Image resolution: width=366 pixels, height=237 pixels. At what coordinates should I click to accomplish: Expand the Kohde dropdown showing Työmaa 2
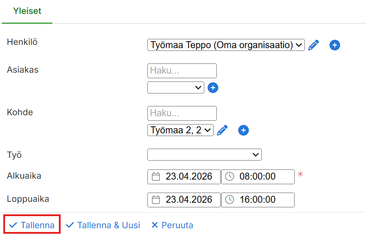180,130
